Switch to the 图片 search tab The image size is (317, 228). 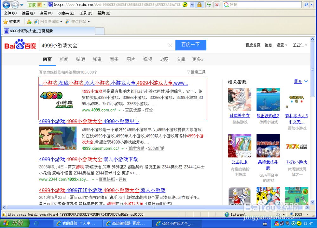click(131, 59)
